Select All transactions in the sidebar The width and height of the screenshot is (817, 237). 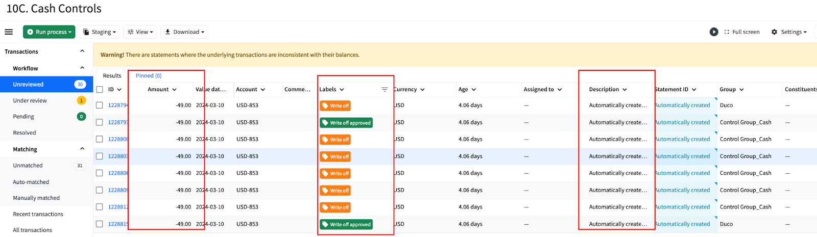pos(46,230)
